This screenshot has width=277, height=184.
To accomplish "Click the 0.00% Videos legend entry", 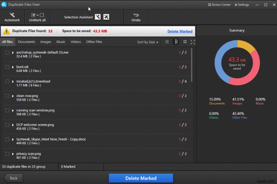I will (214, 116).
